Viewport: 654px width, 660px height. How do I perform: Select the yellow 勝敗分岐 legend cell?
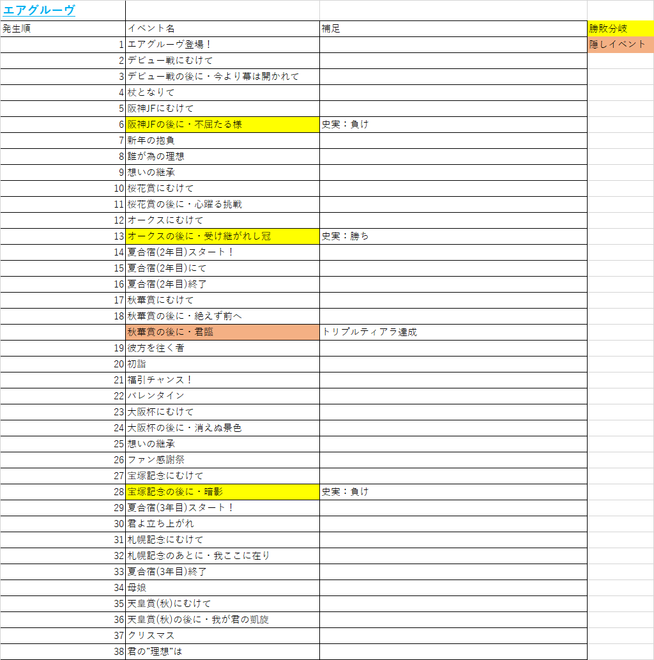(x=620, y=28)
